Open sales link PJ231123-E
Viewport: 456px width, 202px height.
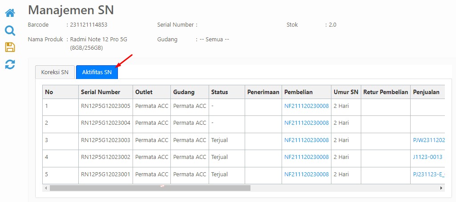pos(429,174)
